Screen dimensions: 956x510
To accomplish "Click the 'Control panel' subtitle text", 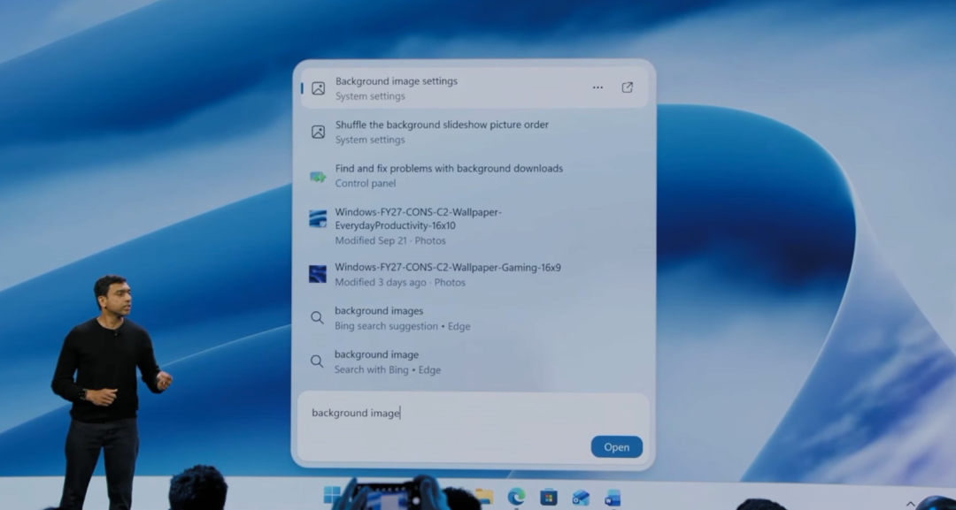I will [x=366, y=183].
